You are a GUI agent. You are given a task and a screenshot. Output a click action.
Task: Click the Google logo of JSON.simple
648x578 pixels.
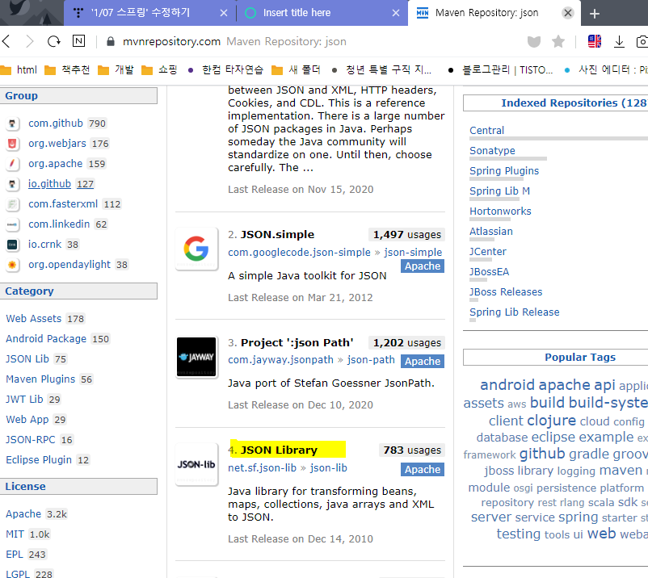tap(196, 249)
